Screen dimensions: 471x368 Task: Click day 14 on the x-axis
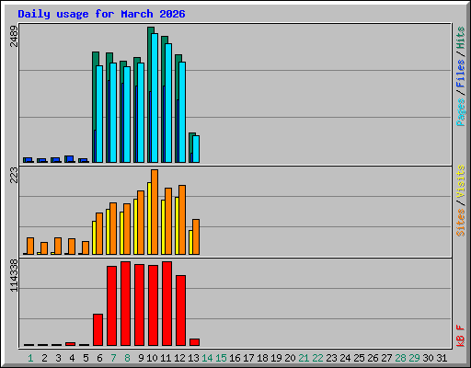click(x=207, y=358)
